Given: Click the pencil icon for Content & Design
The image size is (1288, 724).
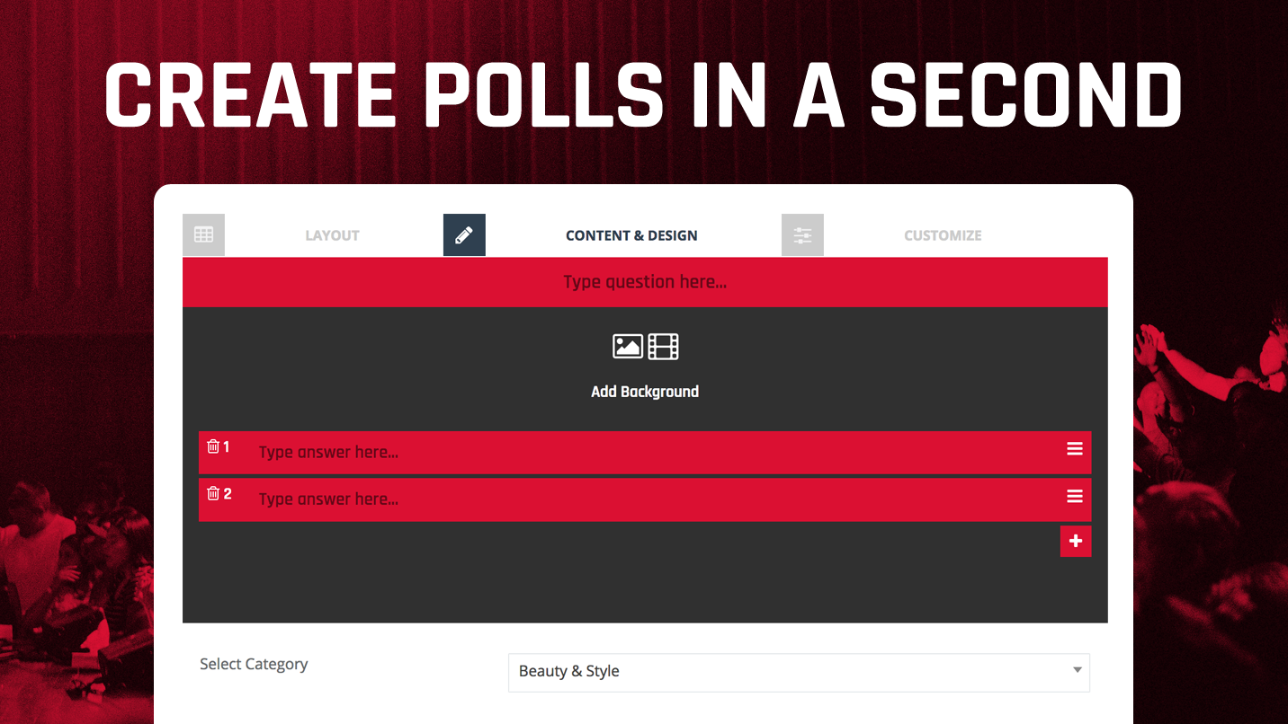Looking at the screenshot, I should pos(464,234).
